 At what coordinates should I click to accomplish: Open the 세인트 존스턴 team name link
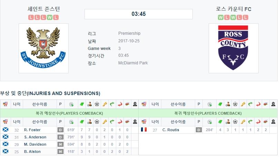43,9
